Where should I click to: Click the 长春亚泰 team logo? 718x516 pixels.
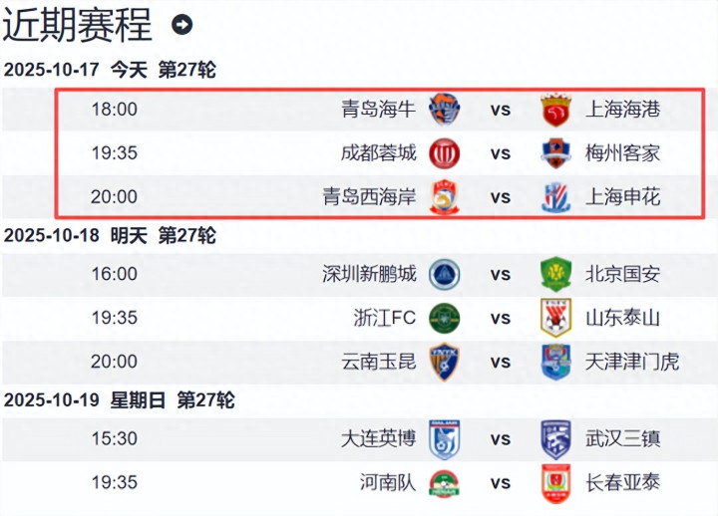coord(555,483)
